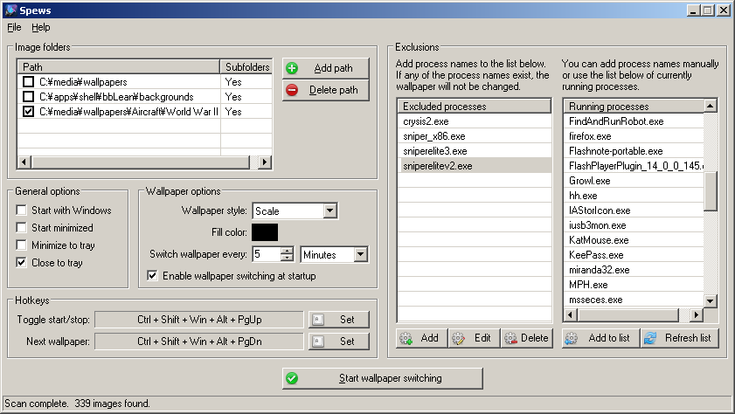This screenshot has width=735, height=414.
Task: Toggle Enable wallpaper switching at startup
Action: pyautogui.click(x=152, y=275)
